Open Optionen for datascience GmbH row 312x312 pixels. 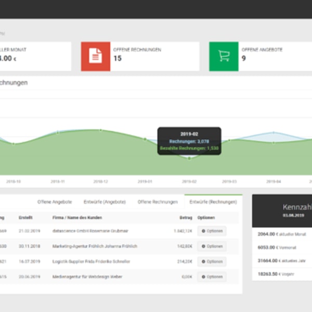click(212, 231)
